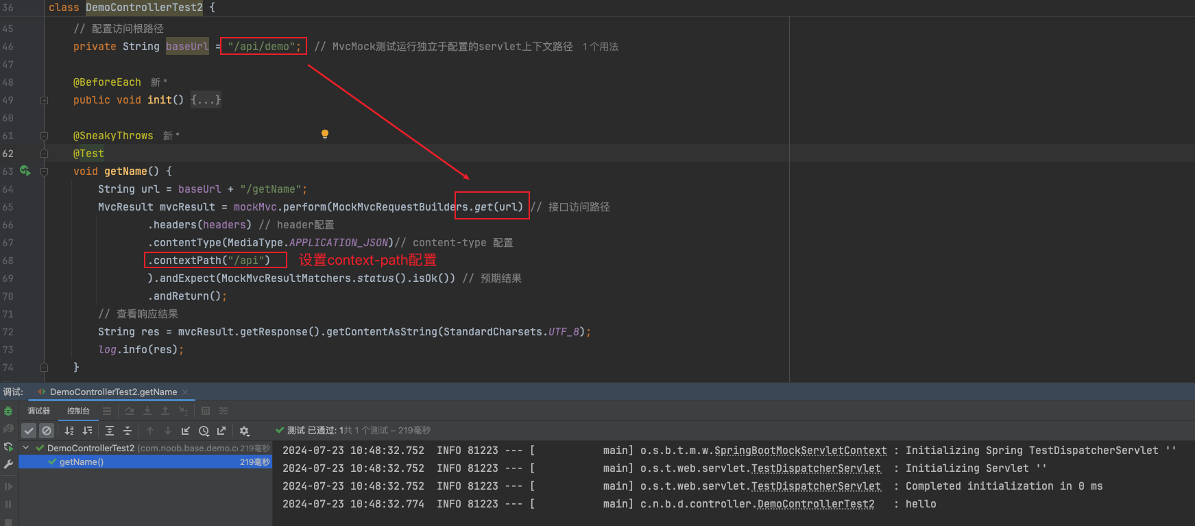Viewport: 1195px width, 526px height.
Task: Go to previous failed test arrow
Action: tap(150, 431)
